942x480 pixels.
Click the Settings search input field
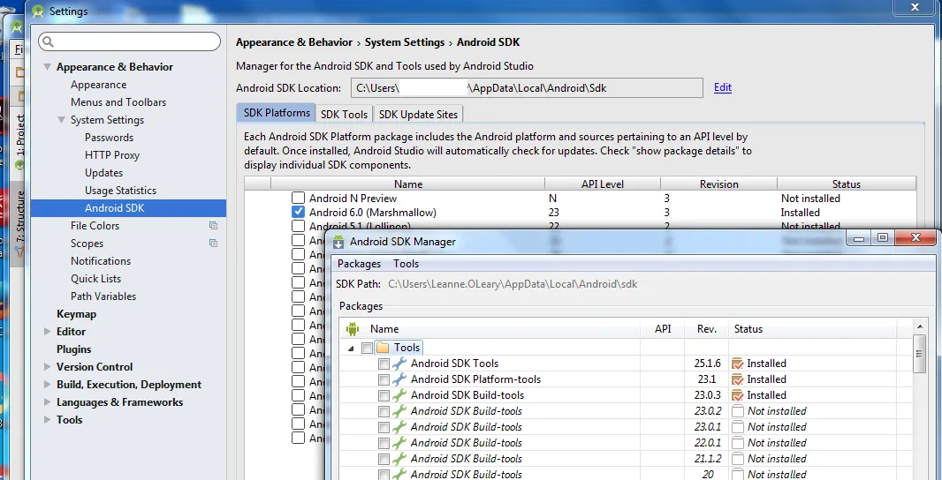point(130,41)
